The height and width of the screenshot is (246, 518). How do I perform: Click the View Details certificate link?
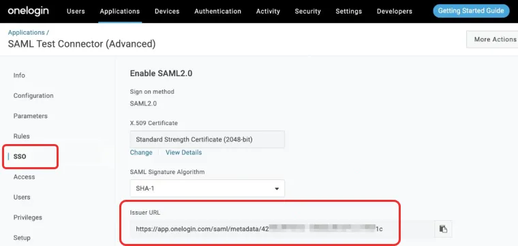(183, 152)
